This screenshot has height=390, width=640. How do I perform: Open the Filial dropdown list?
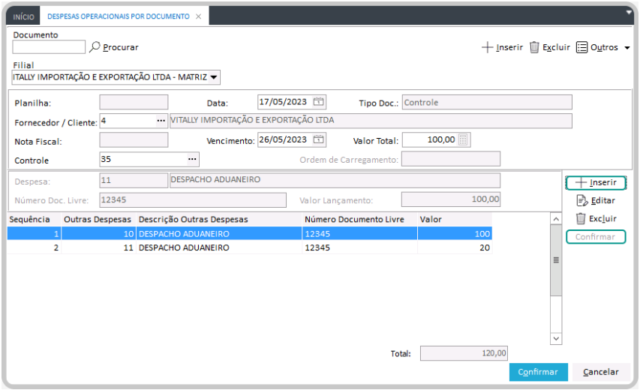click(214, 77)
